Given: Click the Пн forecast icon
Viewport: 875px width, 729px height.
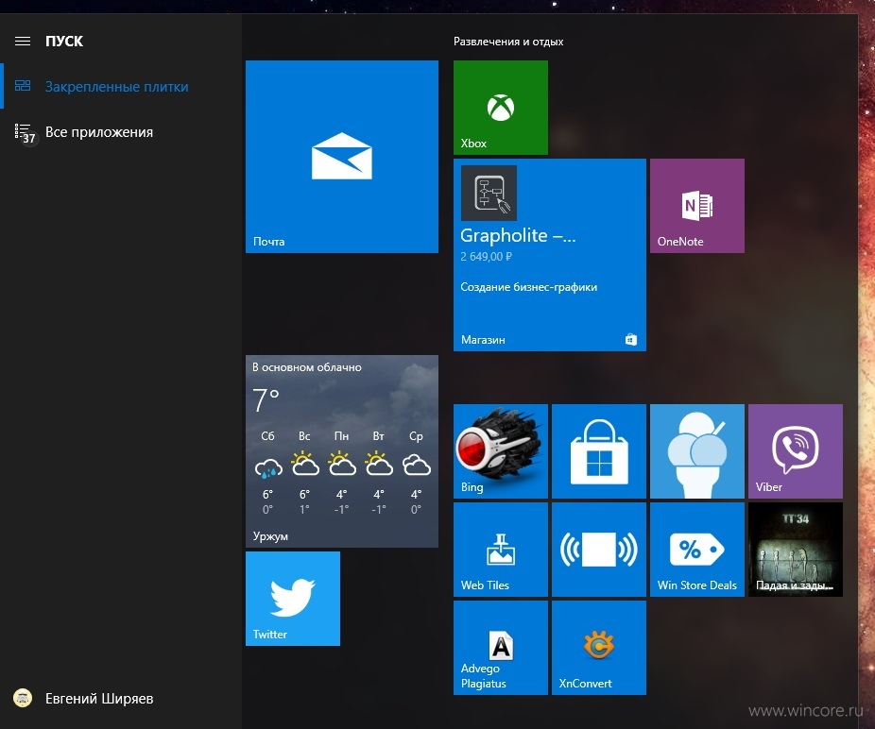Looking at the screenshot, I should (x=341, y=464).
